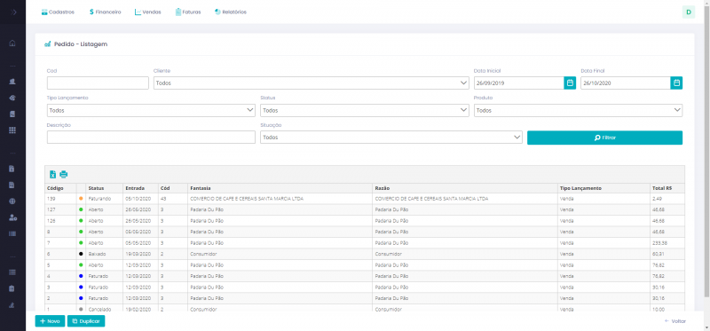Viewport: 710px width, 331px height.
Task: Go back using Voltar link
Action: coord(674,321)
